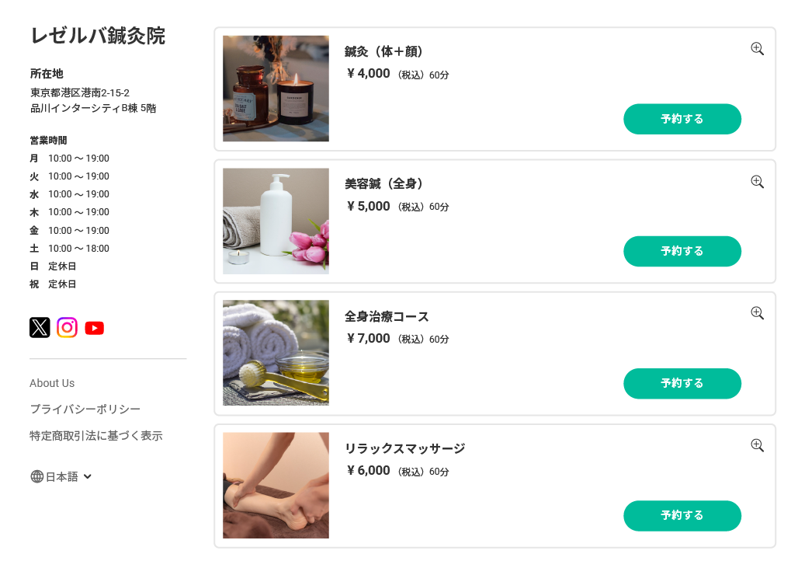The image size is (805, 575).
Task: Click the rolled towels and oil thumbnail
Action: point(276,353)
